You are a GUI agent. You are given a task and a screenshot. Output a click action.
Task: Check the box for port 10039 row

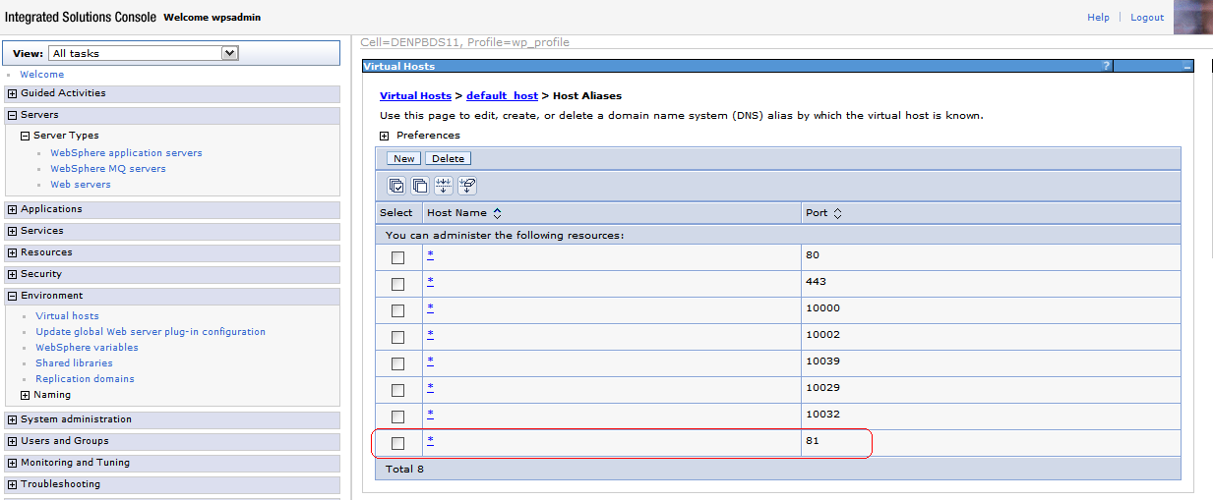pyautogui.click(x=398, y=363)
